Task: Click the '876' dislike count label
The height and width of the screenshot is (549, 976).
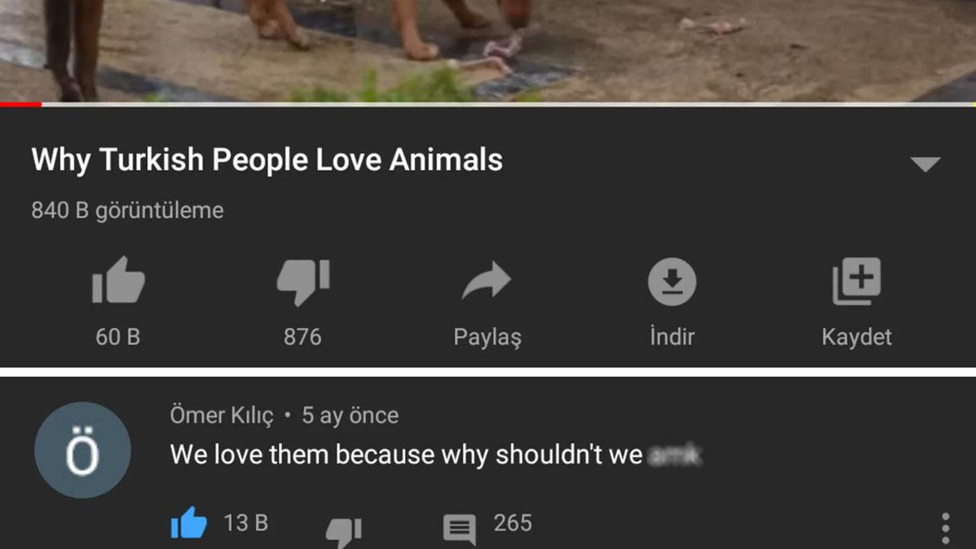Action: point(303,337)
